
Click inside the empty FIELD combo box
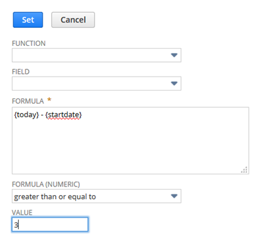96,83
